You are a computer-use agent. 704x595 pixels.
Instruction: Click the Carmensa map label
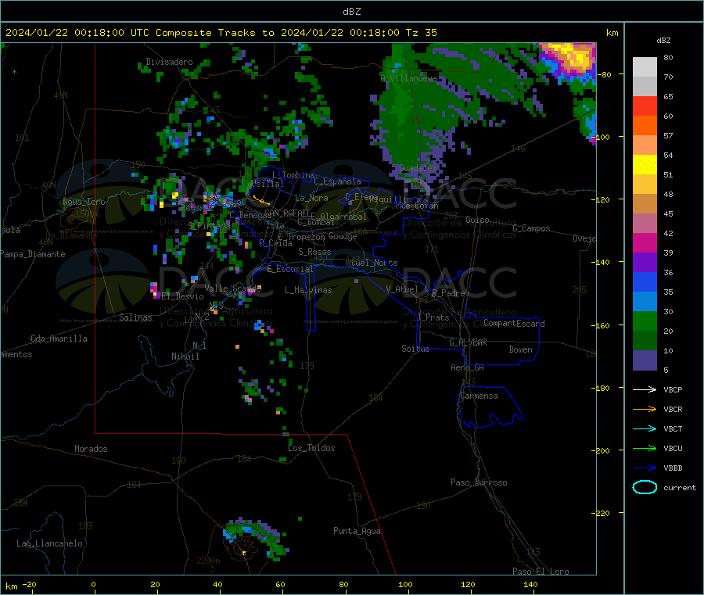(x=479, y=396)
